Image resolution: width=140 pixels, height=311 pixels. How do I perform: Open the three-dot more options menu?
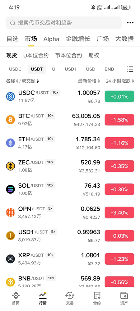(x=130, y=23)
